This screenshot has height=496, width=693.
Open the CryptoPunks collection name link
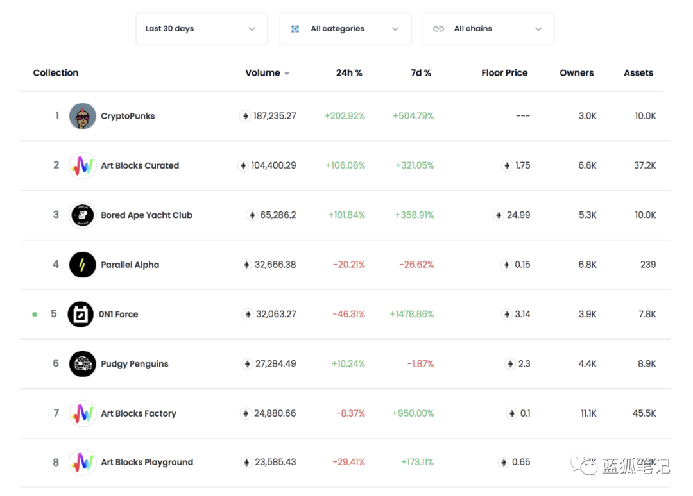128,116
